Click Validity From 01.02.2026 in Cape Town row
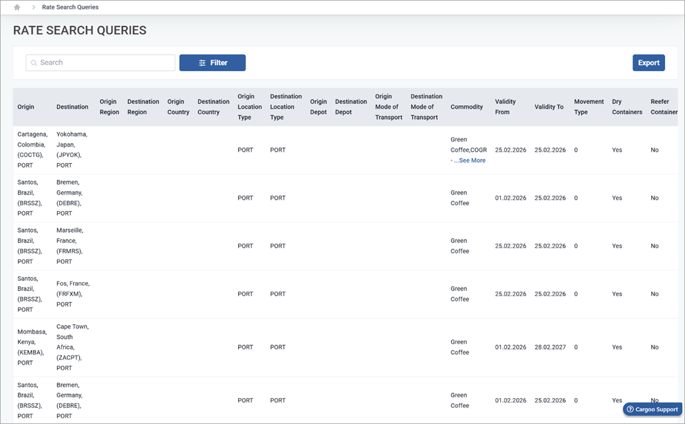The image size is (685, 424). tap(511, 347)
